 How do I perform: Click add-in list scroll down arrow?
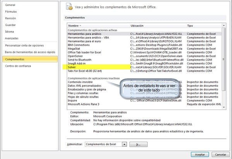point(224,107)
